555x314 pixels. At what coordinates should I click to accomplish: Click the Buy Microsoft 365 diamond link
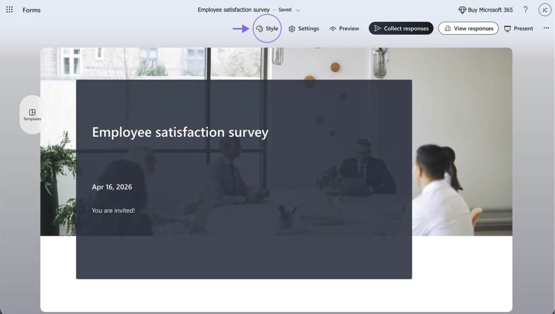click(x=486, y=10)
